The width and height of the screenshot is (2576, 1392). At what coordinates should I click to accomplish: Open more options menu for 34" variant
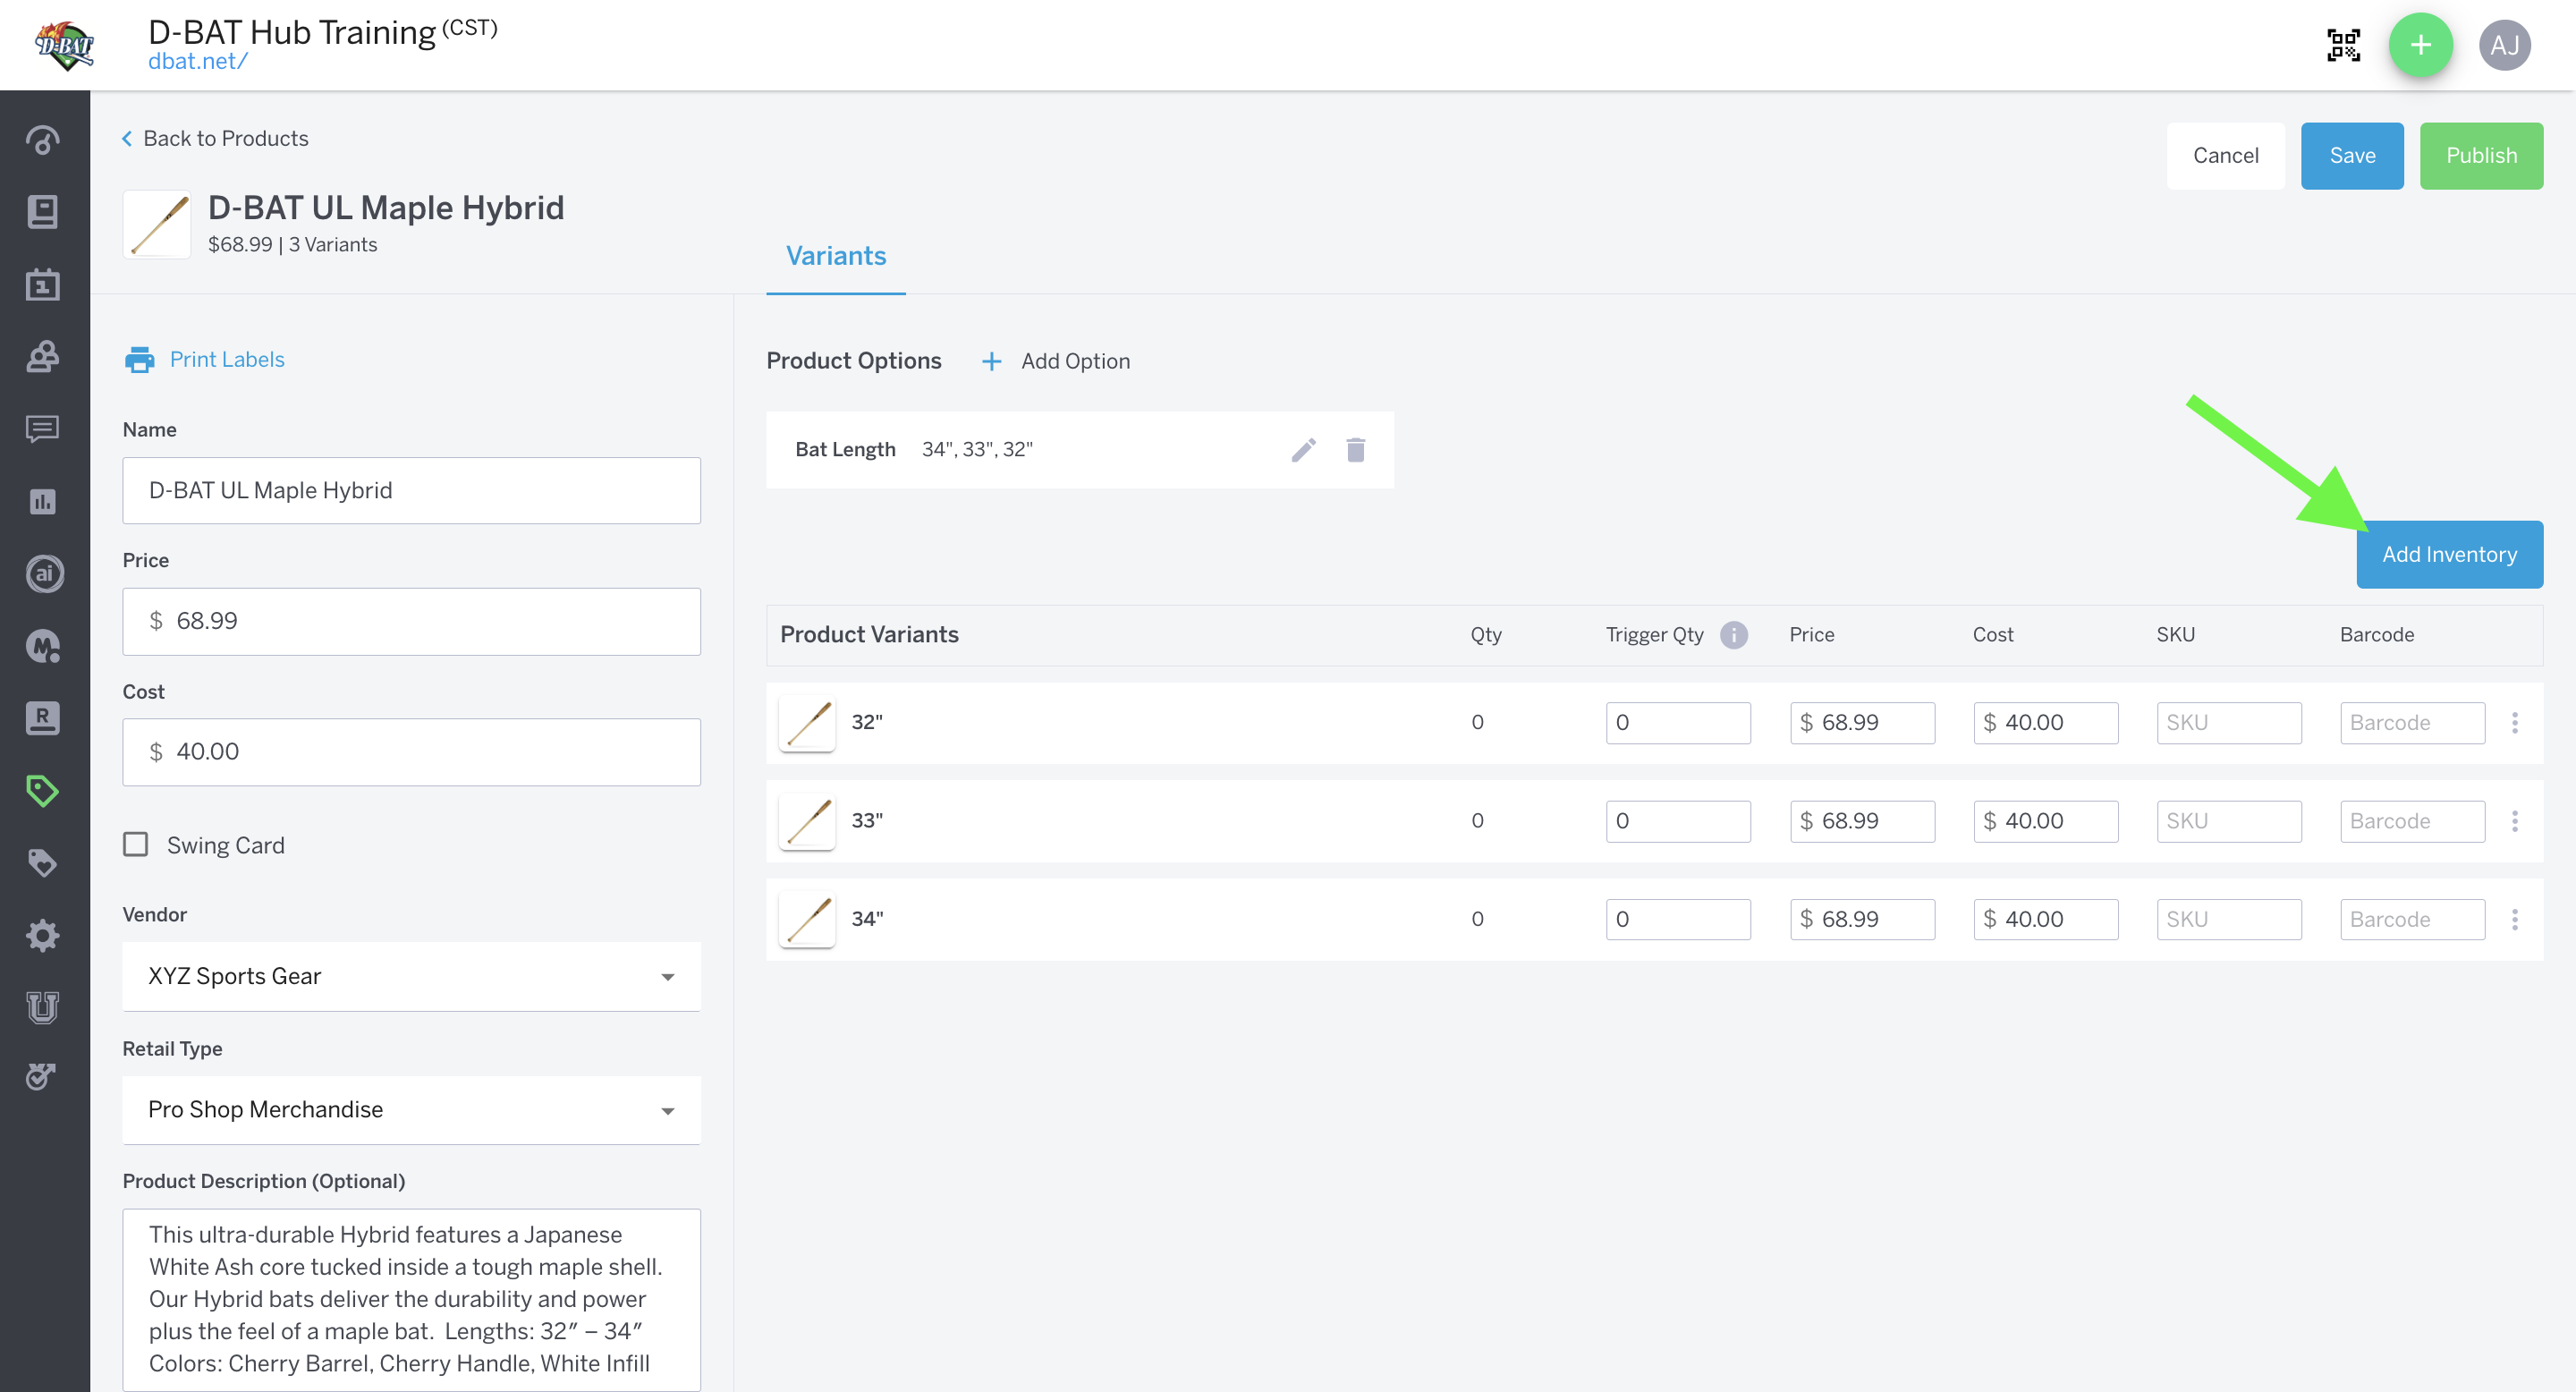click(2514, 919)
